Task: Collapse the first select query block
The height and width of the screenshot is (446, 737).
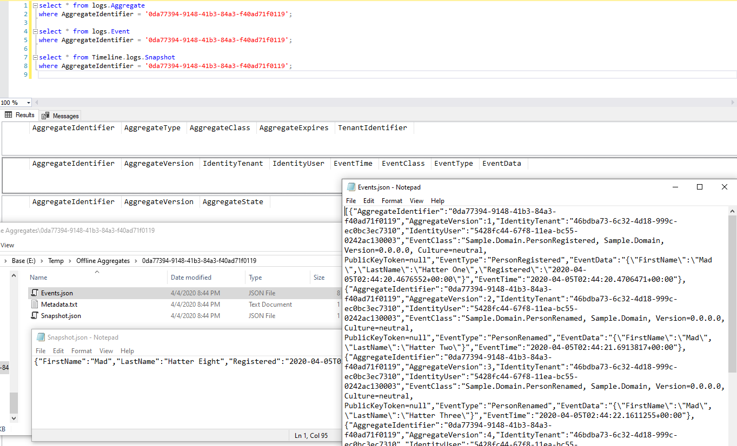Action: click(x=35, y=5)
